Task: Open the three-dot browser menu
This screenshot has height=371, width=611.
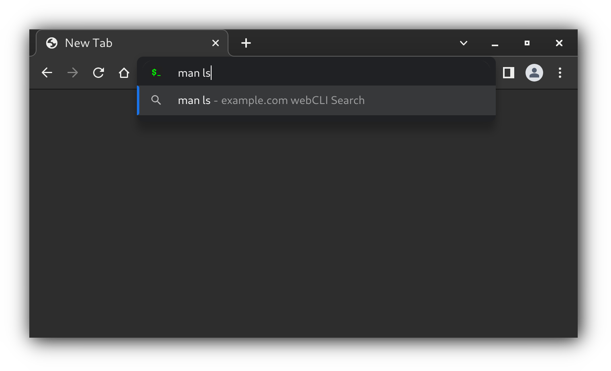Action: click(x=560, y=73)
